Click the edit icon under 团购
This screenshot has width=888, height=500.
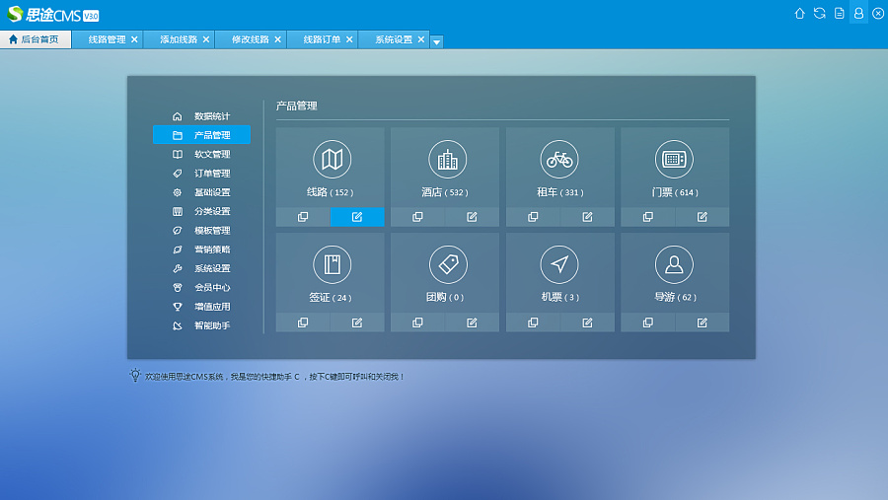[472, 322]
